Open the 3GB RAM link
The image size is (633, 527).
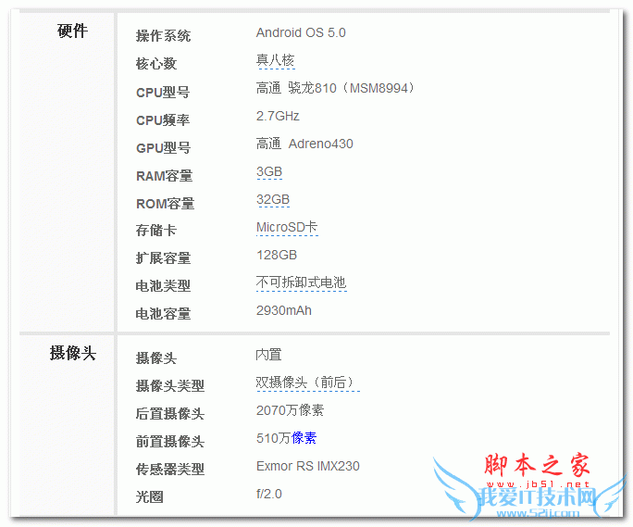click(269, 171)
